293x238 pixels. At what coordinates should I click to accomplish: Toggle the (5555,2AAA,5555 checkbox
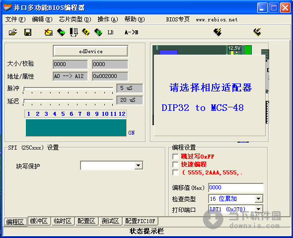coord(175,172)
